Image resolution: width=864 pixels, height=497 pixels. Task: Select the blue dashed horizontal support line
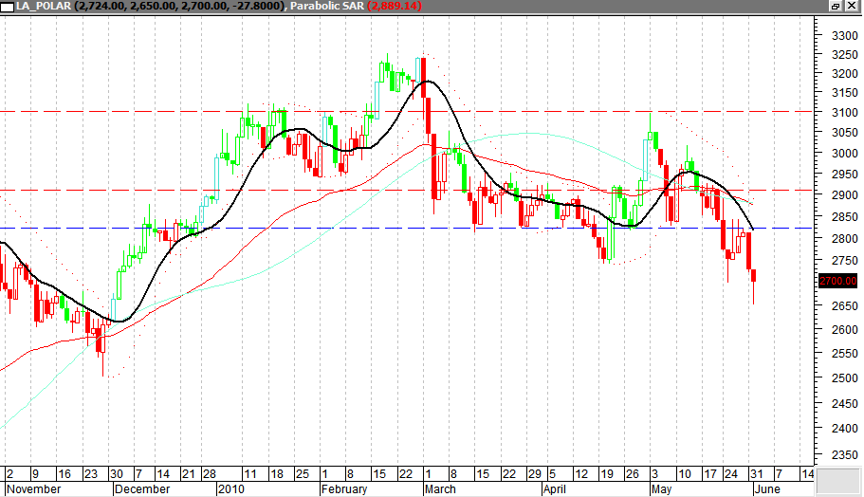(x=285, y=229)
